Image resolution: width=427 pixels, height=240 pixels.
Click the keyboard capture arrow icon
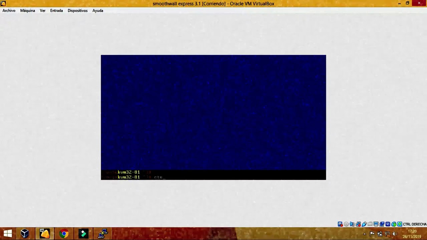coord(400,224)
